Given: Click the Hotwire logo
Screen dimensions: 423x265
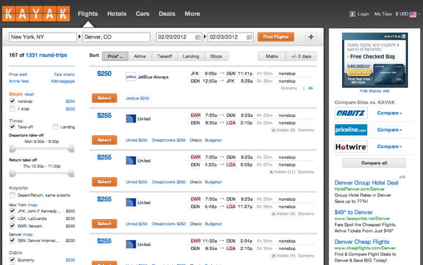Looking at the screenshot, I should pos(351,146).
